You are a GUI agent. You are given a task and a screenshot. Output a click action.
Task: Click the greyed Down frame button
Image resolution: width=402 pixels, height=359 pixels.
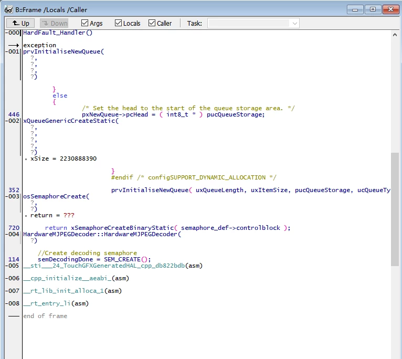[54, 23]
